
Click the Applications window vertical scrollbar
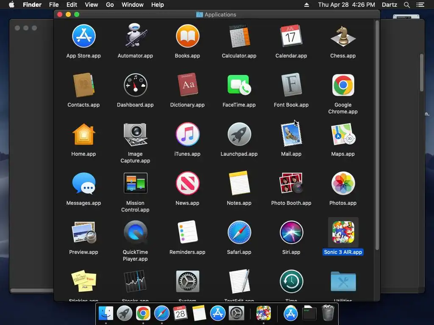377,135
